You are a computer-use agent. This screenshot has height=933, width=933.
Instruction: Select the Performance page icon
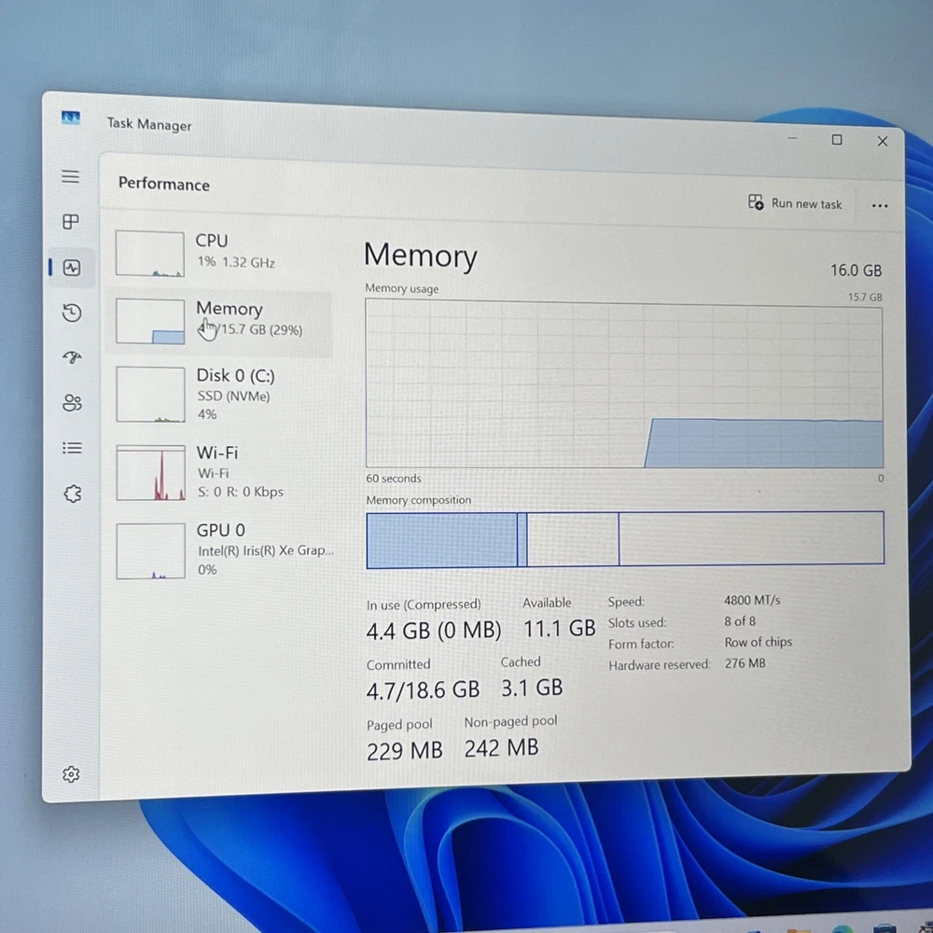(x=72, y=268)
